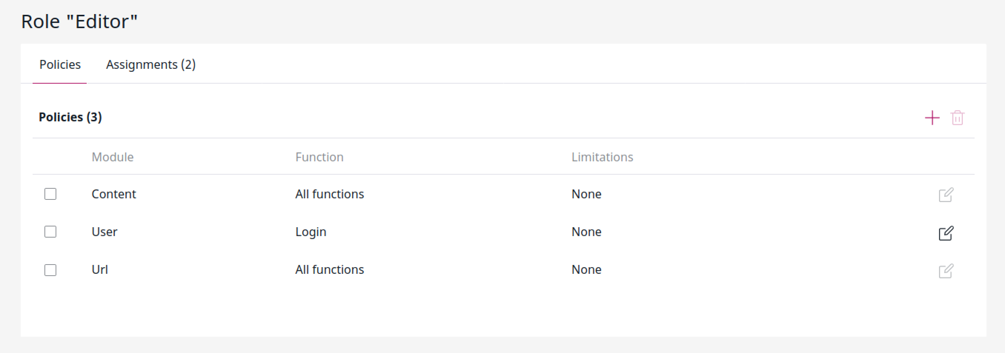Click All functions in Content row
Screen dimensions: 1005x353
pyautogui.click(x=330, y=194)
